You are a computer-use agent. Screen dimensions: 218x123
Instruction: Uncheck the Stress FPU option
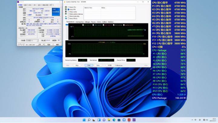(x=68, y=9)
